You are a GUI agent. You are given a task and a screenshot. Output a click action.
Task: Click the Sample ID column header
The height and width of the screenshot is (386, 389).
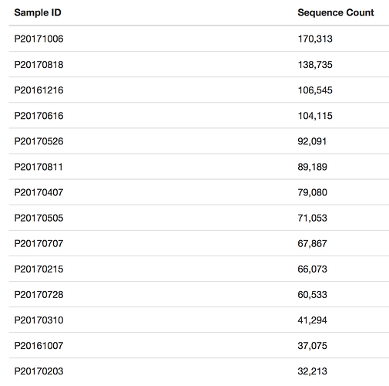(38, 12)
